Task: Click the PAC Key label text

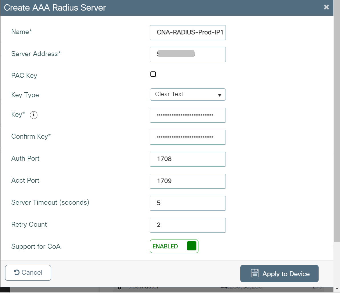Action: [x=24, y=75]
